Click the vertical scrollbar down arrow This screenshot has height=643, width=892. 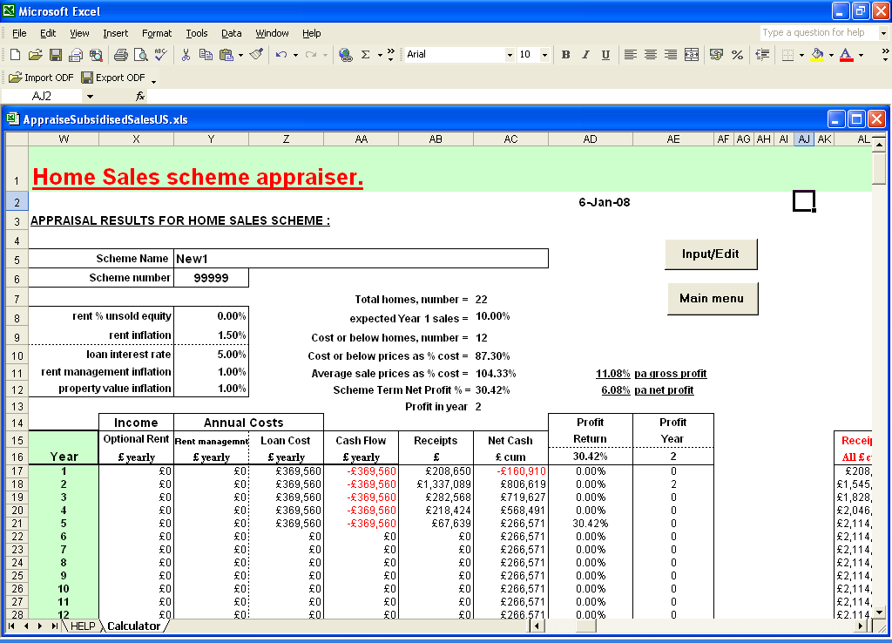[879, 613]
